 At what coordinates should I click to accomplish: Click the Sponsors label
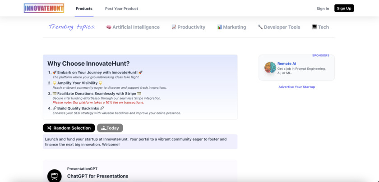tap(320, 55)
